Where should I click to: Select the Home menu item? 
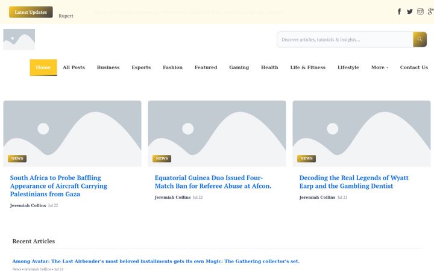point(43,67)
